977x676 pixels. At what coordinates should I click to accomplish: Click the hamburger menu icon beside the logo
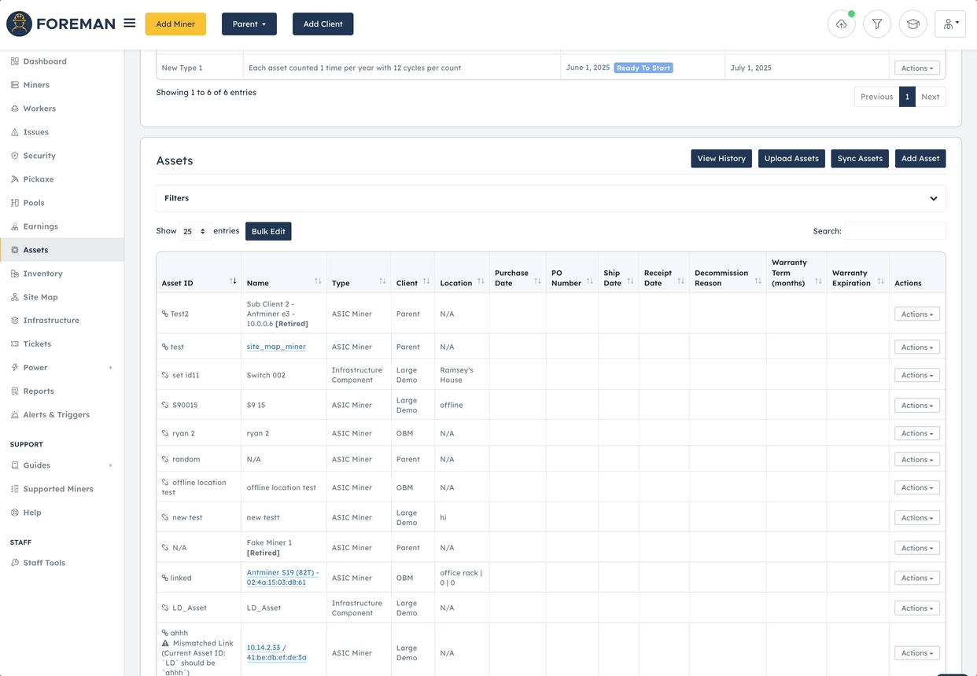(x=130, y=24)
